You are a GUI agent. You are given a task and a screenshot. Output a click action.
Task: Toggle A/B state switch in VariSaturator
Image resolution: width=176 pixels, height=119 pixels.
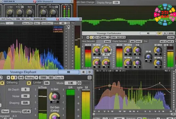(92, 37)
